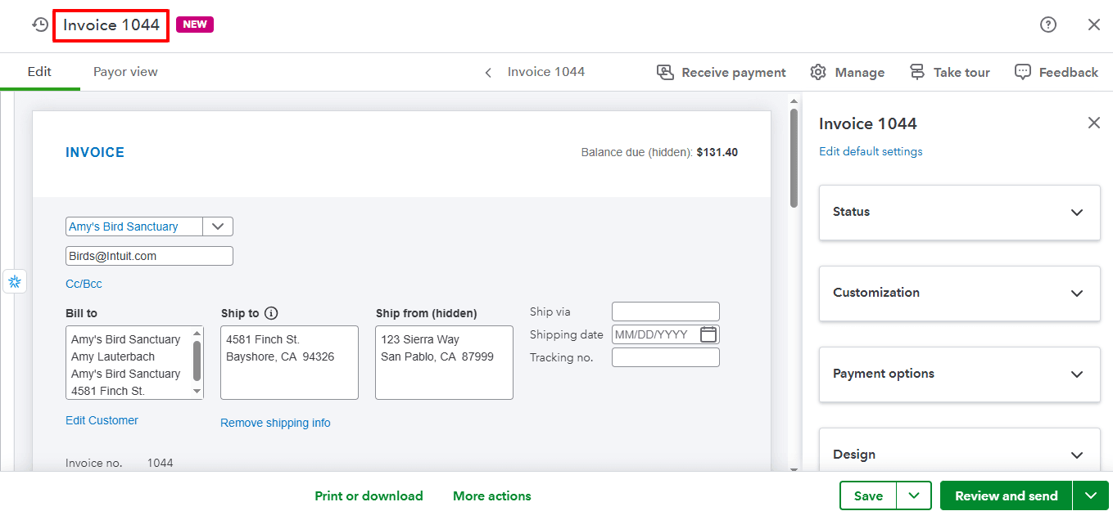Select the Edit tab
This screenshot has height=520, width=1113.
click(x=39, y=72)
